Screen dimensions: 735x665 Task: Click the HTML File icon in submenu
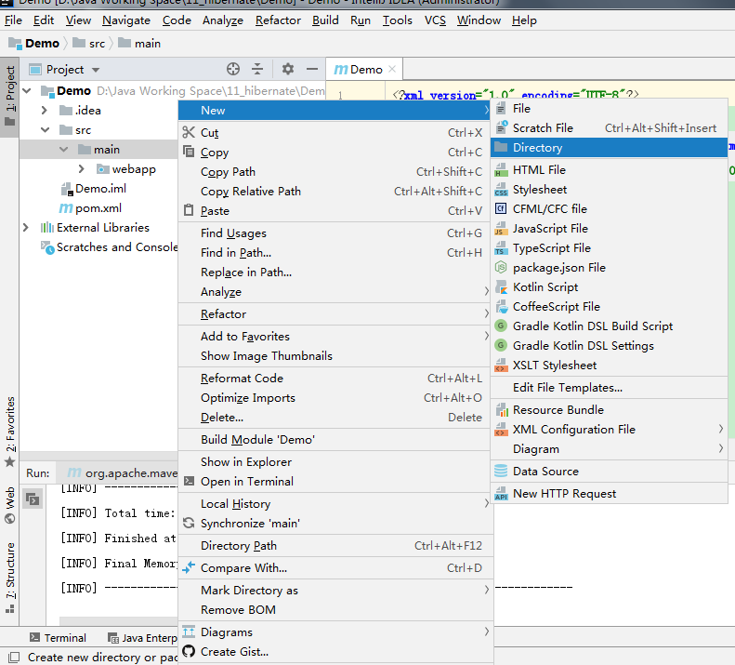pyautogui.click(x=501, y=169)
